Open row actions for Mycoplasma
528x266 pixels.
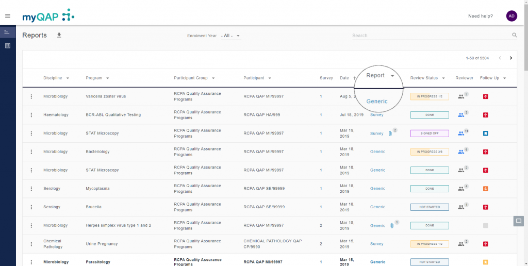[31, 189]
